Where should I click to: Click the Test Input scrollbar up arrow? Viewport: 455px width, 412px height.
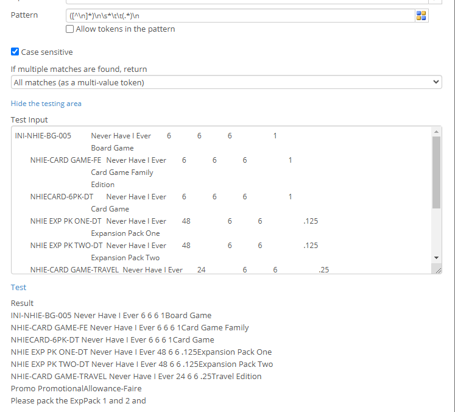[x=436, y=132]
